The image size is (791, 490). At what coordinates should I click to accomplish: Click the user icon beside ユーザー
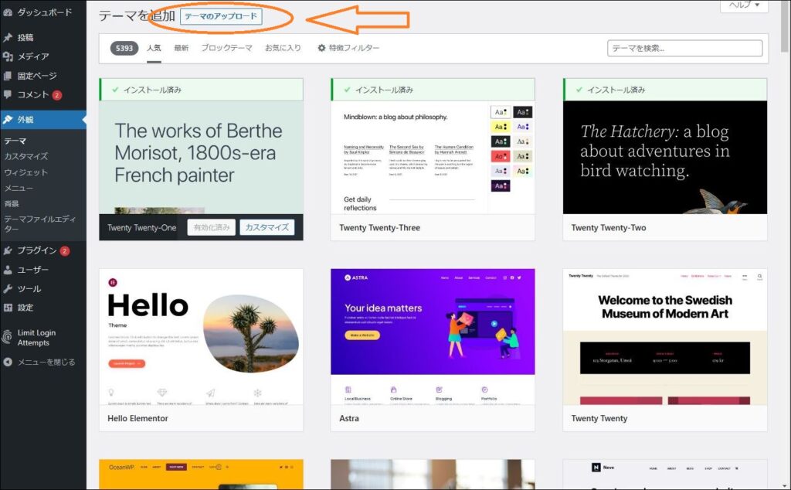coord(8,270)
